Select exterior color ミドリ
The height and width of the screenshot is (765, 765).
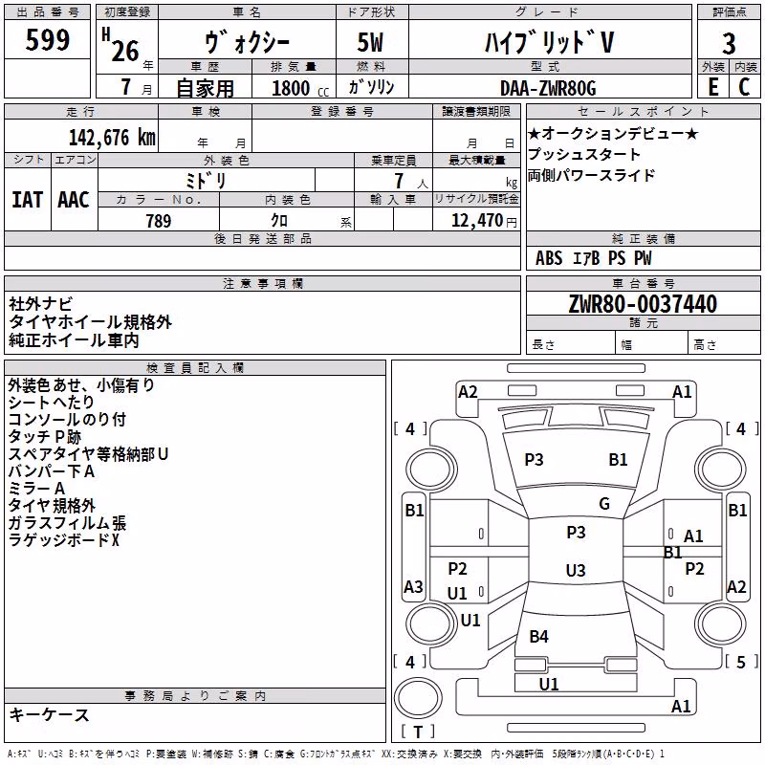pyautogui.click(x=206, y=181)
